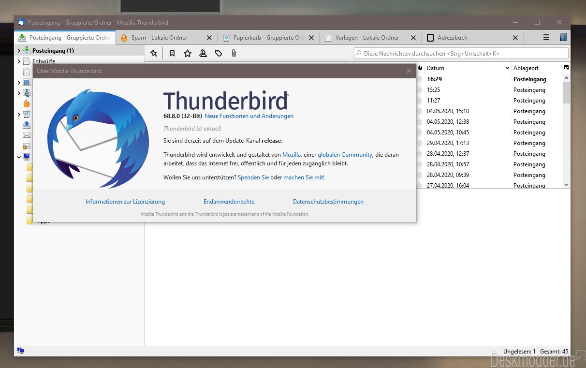Click the Entwürfe drafts page icon
The image size is (586, 368).
point(27,61)
